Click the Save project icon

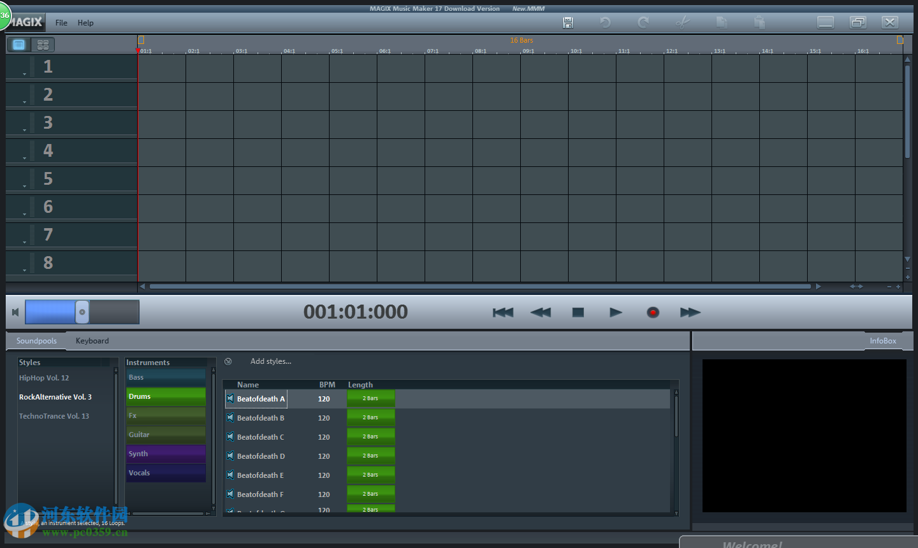pyautogui.click(x=567, y=22)
